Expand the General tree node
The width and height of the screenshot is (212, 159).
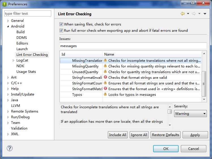[8, 21]
